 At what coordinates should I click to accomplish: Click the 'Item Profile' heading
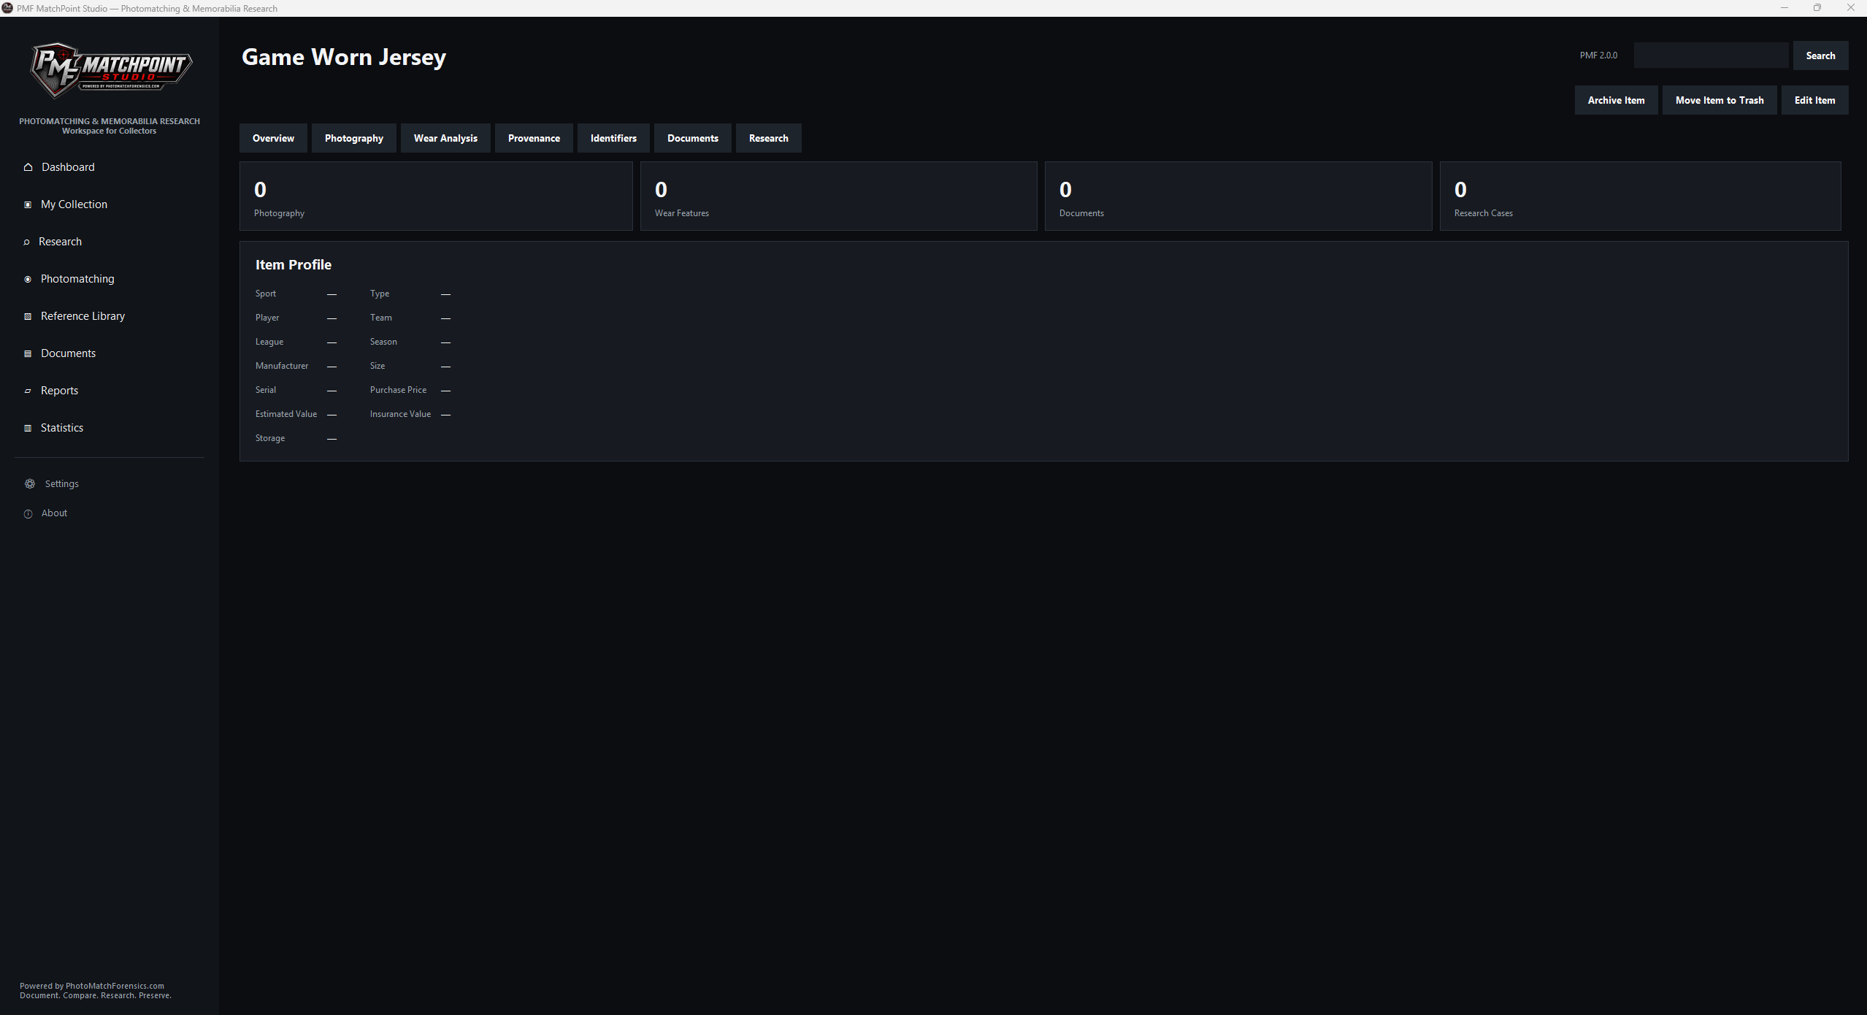(294, 265)
